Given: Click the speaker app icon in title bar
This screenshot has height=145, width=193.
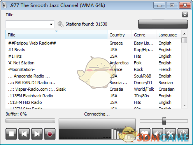Looking at the screenshot, I should 4,5.
